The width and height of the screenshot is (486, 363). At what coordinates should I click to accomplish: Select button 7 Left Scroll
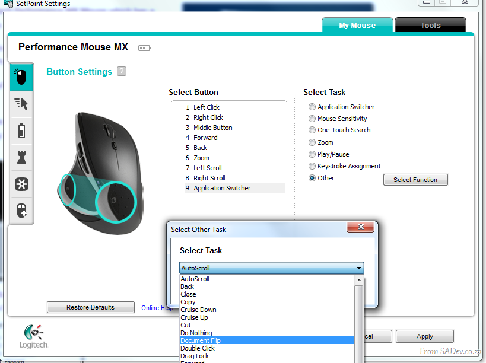[x=234, y=168]
